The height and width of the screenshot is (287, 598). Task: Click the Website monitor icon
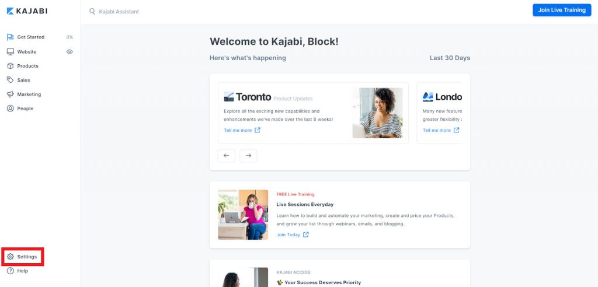pos(11,52)
